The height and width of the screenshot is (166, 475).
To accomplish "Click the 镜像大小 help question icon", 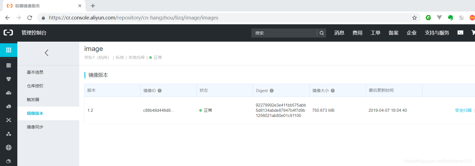I will pyautogui.click(x=333, y=91).
